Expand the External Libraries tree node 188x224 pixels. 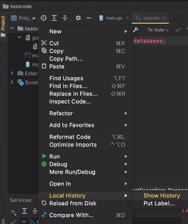click(12, 73)
